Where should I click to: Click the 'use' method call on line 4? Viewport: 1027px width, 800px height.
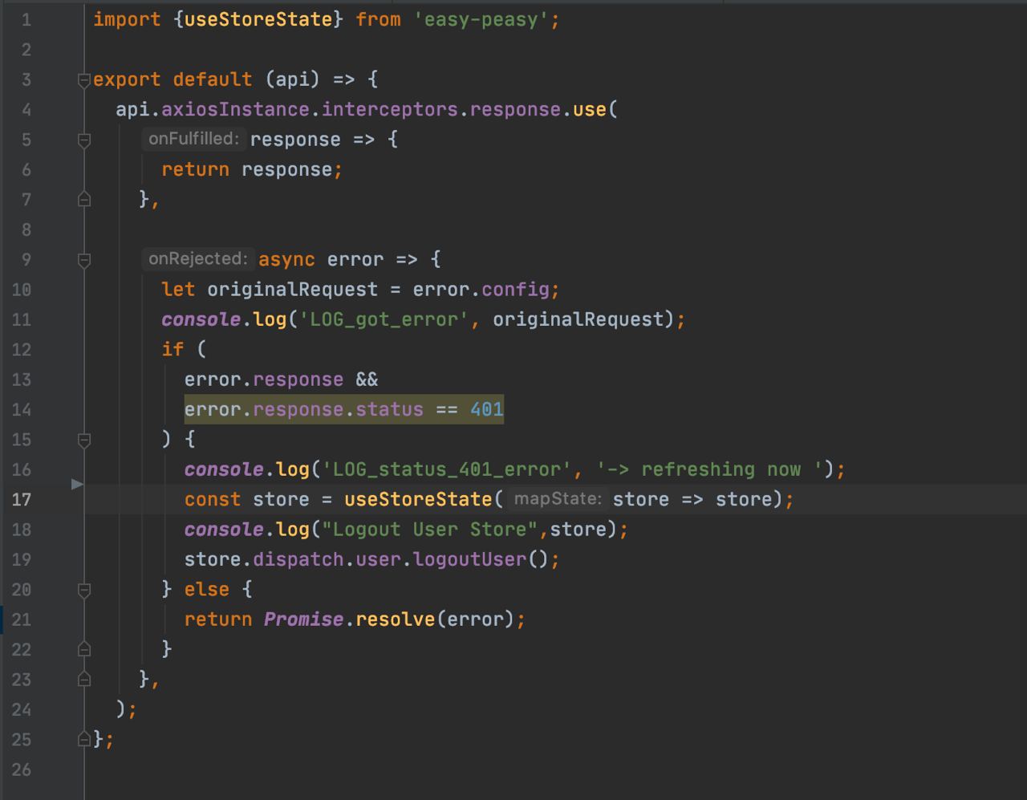590,109
